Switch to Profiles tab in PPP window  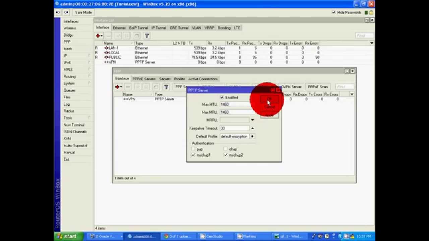coord(180,79)
